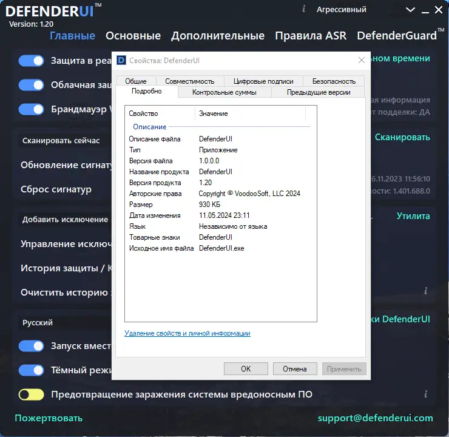Screen dimensions: 449x437
Task: Disable Тёмный режим switch
Action: (x=31, y=370)
